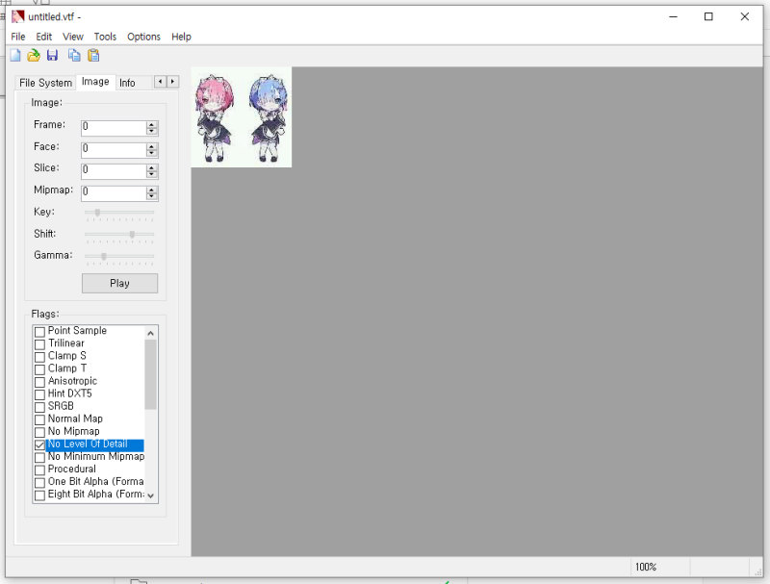Open the Tools menu
This screenshot has width=770, height=584.
point(105,37)
